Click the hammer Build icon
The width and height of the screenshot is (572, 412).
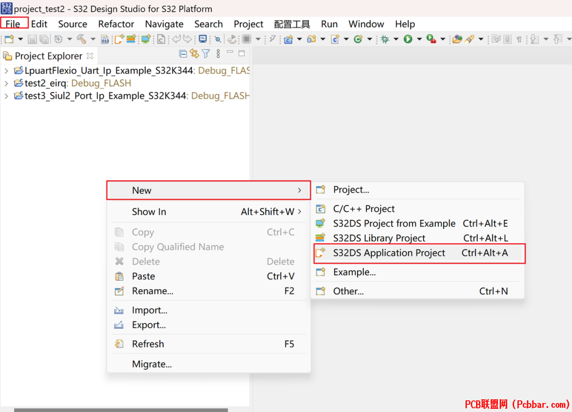pyautogui.click(x=82, y=39)
